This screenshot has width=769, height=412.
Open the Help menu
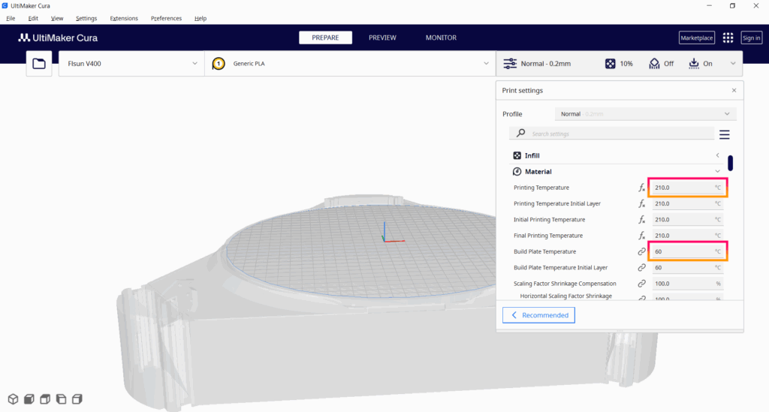(x=201, y=18)
